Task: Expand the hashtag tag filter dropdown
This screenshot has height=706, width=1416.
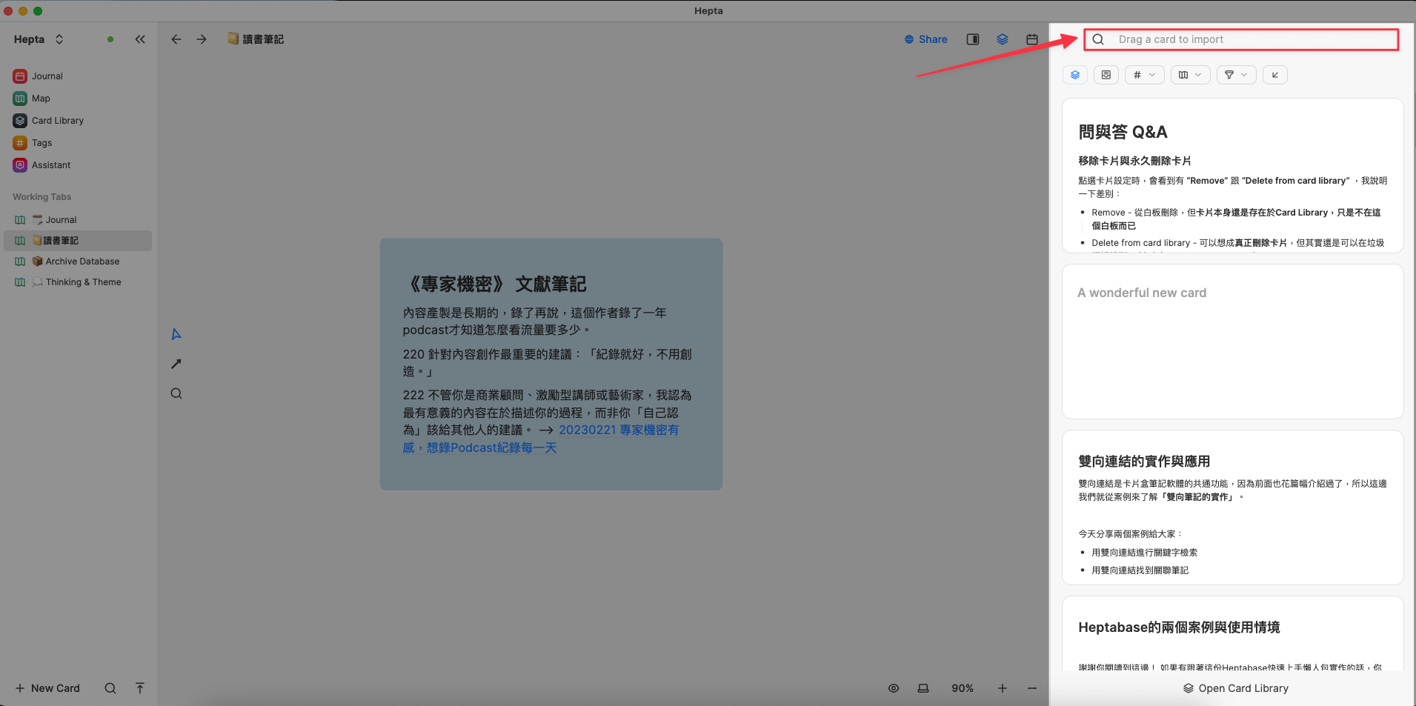Action: point(1144,75)
